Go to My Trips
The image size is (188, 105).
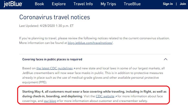(108, 4)
